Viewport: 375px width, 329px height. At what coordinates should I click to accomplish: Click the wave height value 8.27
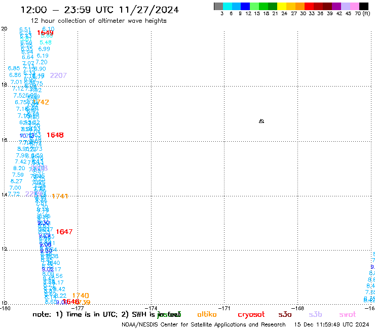tap(17, 181)
